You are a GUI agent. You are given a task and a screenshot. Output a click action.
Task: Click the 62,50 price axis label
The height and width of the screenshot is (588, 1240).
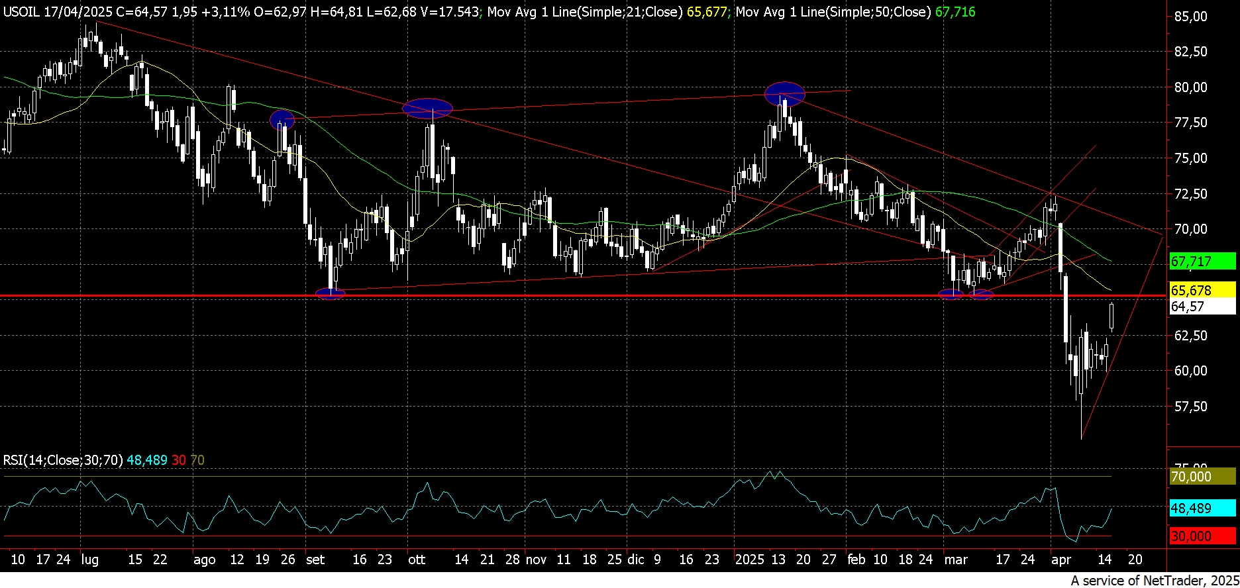[x=1190, y=336]
